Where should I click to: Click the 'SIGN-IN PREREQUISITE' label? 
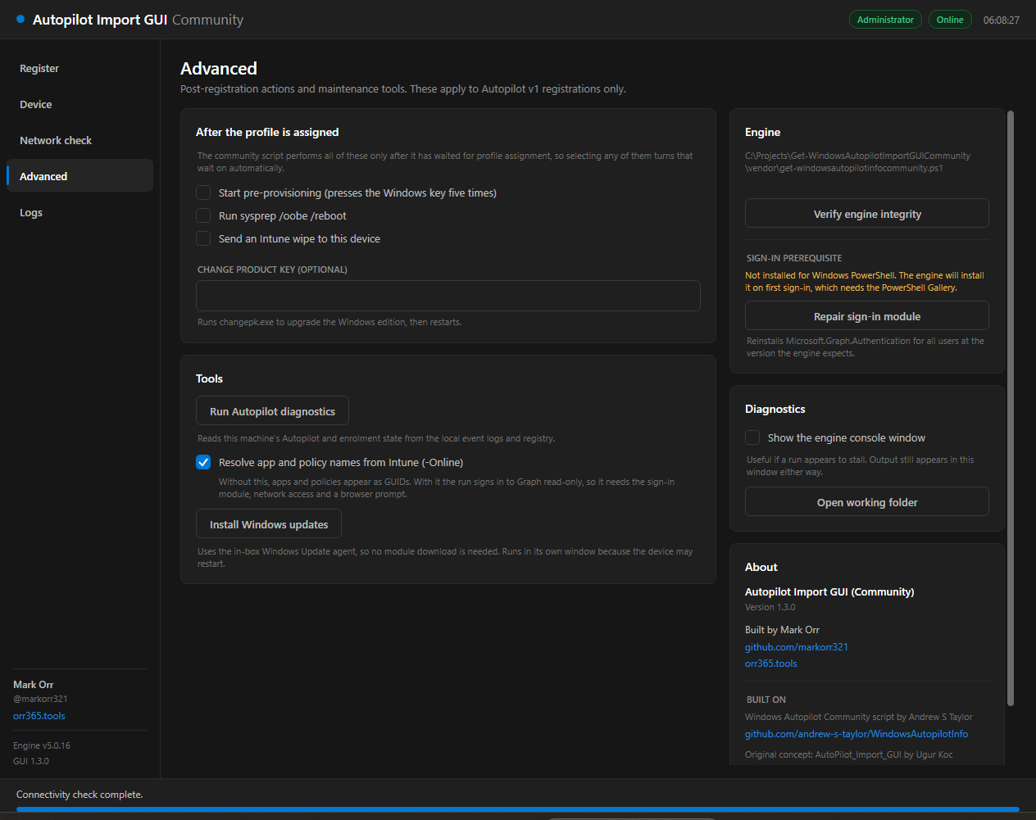point(794,258)
